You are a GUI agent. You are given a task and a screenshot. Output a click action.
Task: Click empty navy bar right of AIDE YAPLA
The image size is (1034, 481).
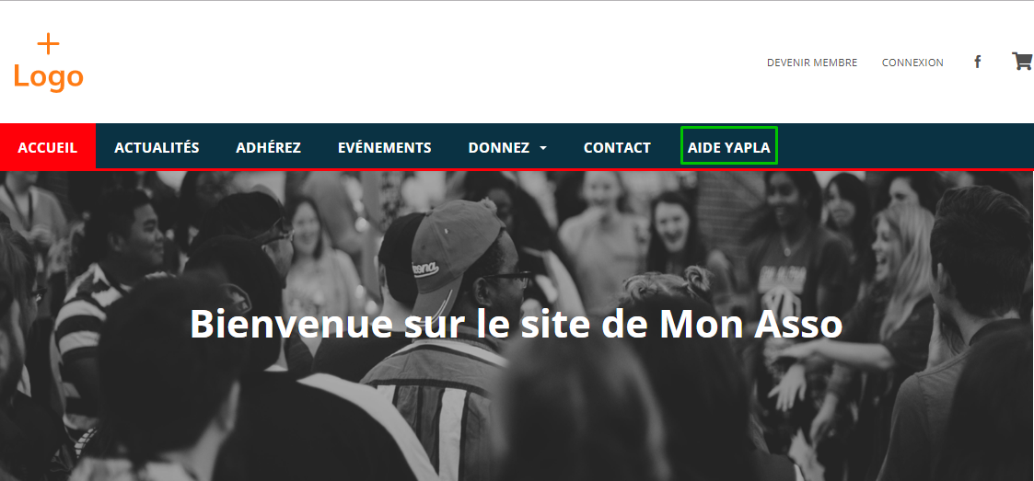pyautogui.click(x=906, y=146)
